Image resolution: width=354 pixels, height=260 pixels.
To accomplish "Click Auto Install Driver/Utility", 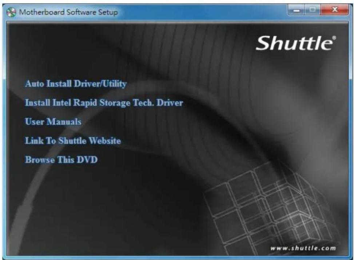I will pyautogui.click(x=76, y=84).
